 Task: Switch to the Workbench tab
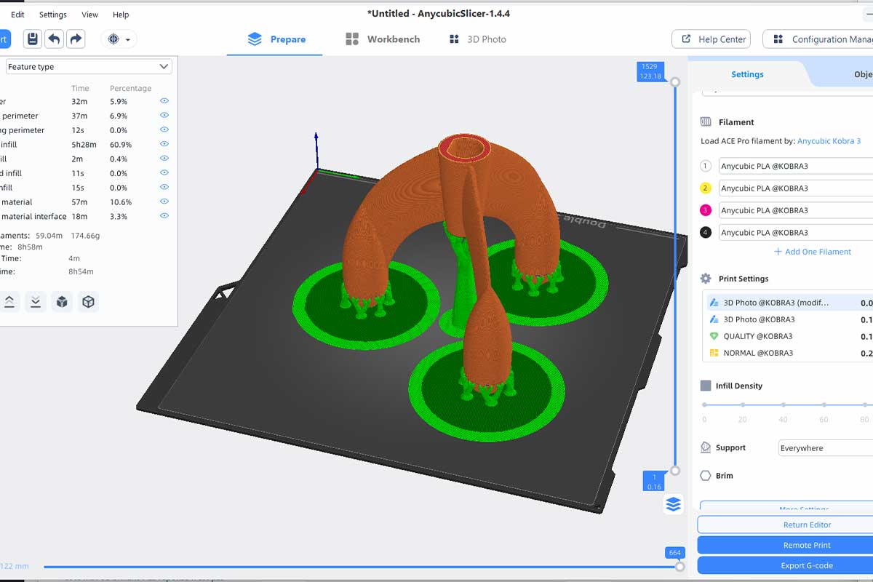(383, 39)
